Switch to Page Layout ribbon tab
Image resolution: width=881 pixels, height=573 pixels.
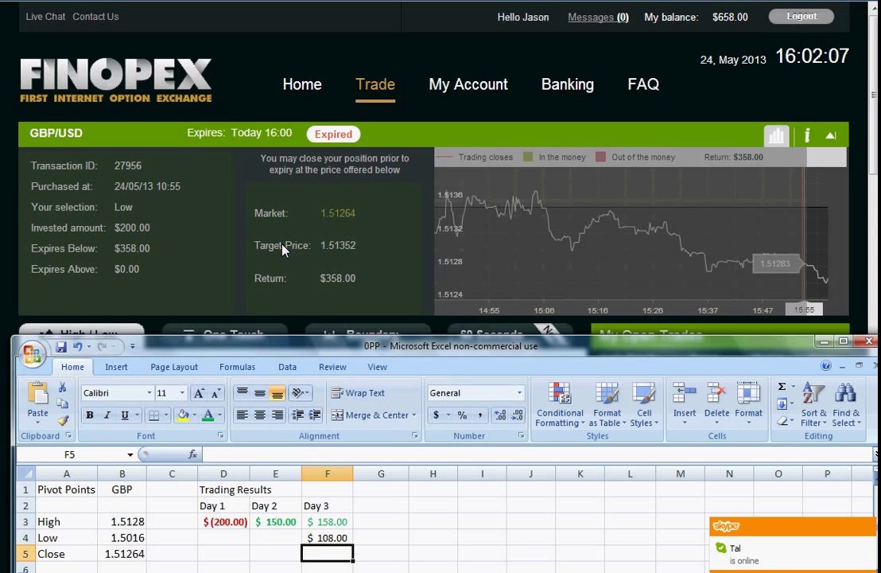pos(174,367)
